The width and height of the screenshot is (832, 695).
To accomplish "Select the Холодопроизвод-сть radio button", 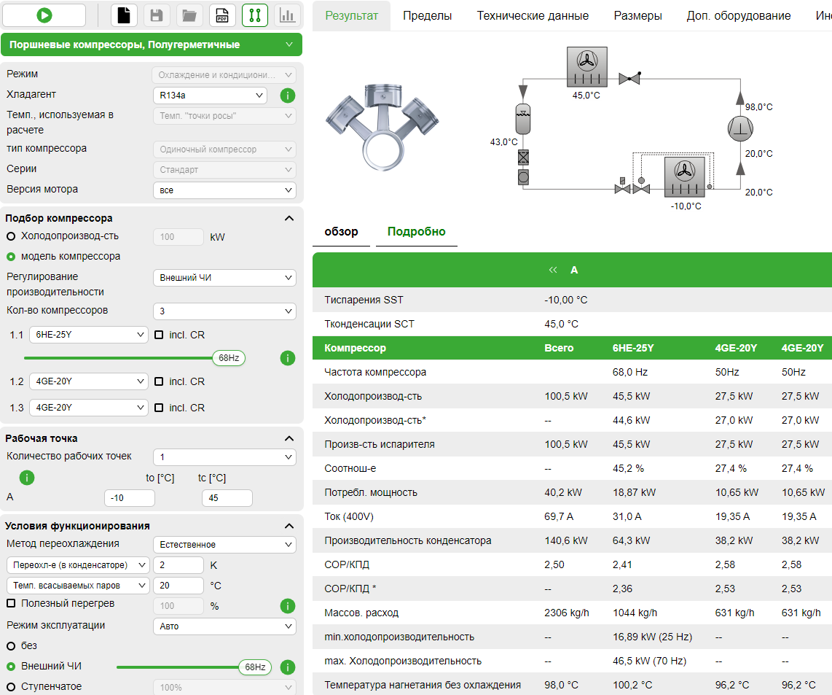I will pos(11,236).
